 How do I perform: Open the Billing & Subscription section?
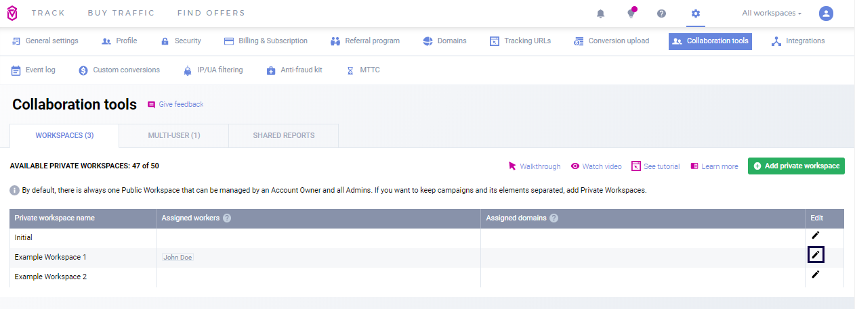(266, 41)
